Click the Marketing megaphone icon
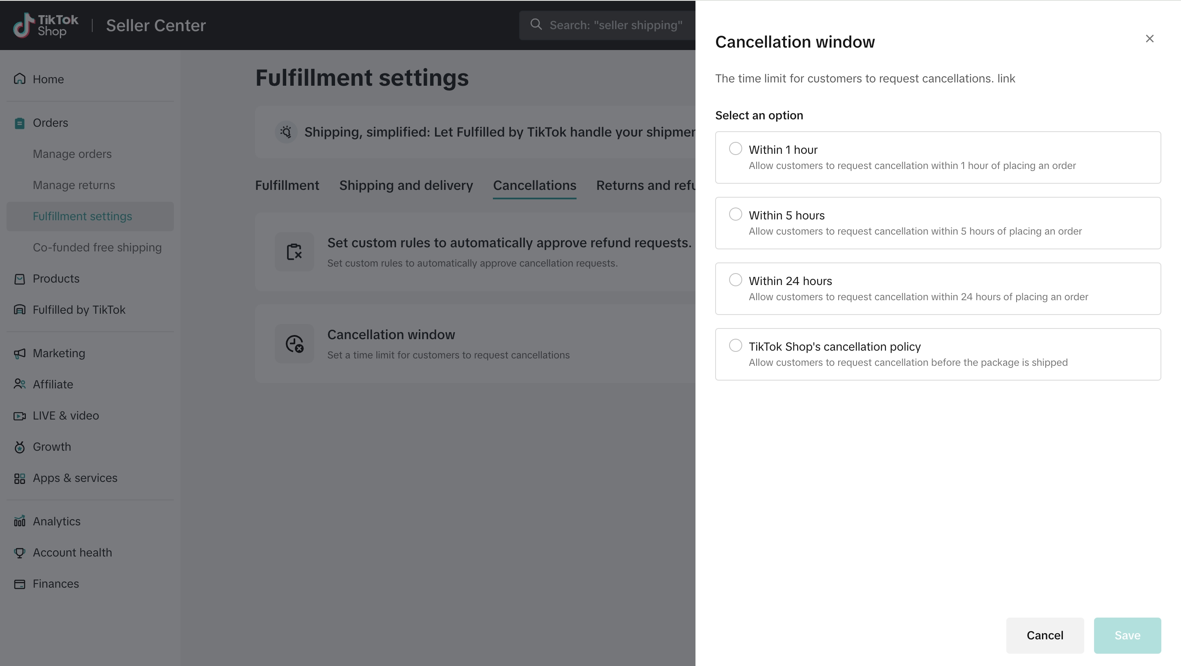1181x666 pixels. [x=19, y=354]
